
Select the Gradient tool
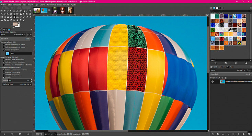(x=18, y=17)
